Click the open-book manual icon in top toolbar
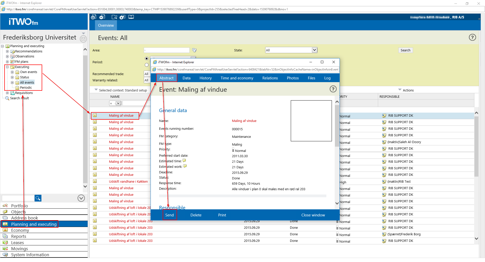This screenshot has height=262, width=485. coord(131,17)
